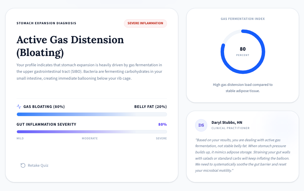Click the Severe Inflammation badge

(145, 23)
